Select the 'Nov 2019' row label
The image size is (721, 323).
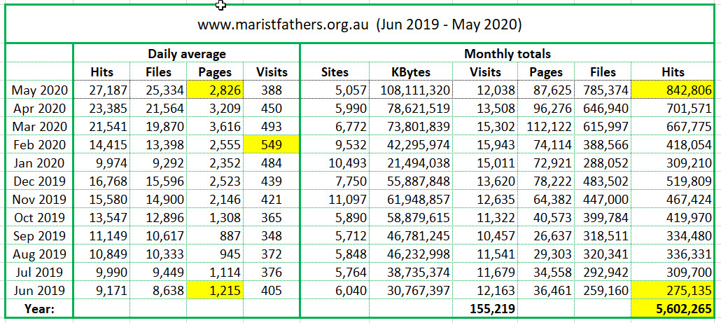click(x=39, y=199)
